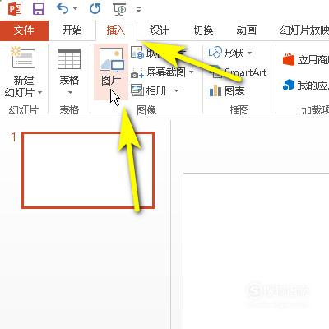Open the 文件 (File) tab

click(24, 30)
